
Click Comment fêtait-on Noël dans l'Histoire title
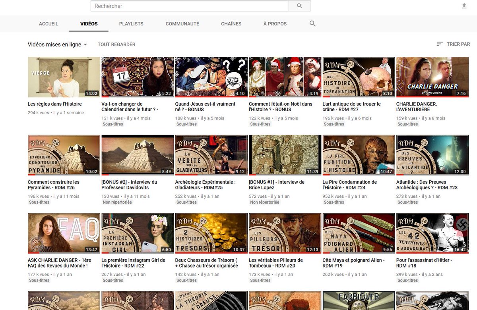point(281,107)
